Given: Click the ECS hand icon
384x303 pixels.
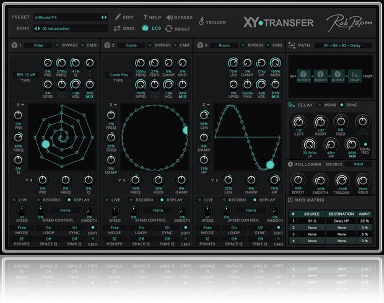Looking at the screenshot, I should coord(145,28).
